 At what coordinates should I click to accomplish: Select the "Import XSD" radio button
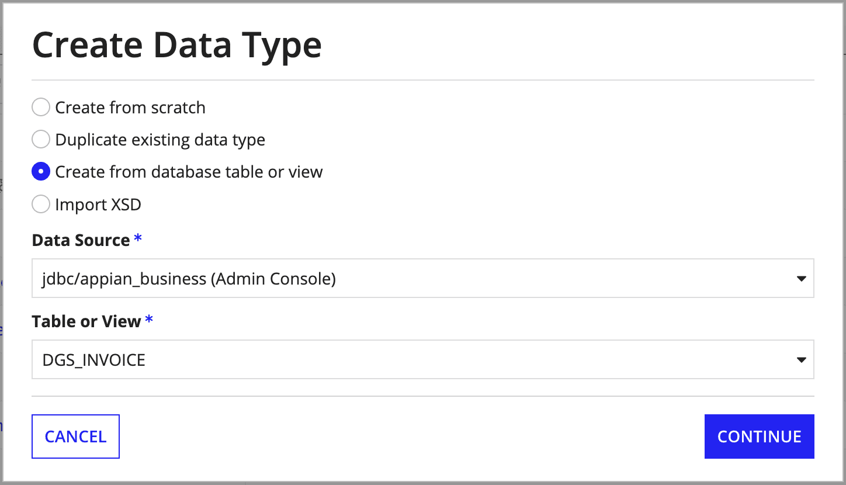click(x=41, y=205)
